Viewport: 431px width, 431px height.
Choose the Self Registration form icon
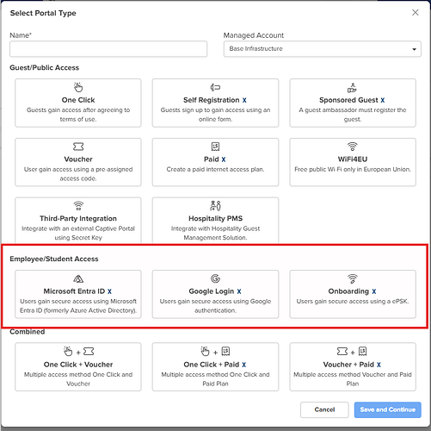tap(215, 87)
